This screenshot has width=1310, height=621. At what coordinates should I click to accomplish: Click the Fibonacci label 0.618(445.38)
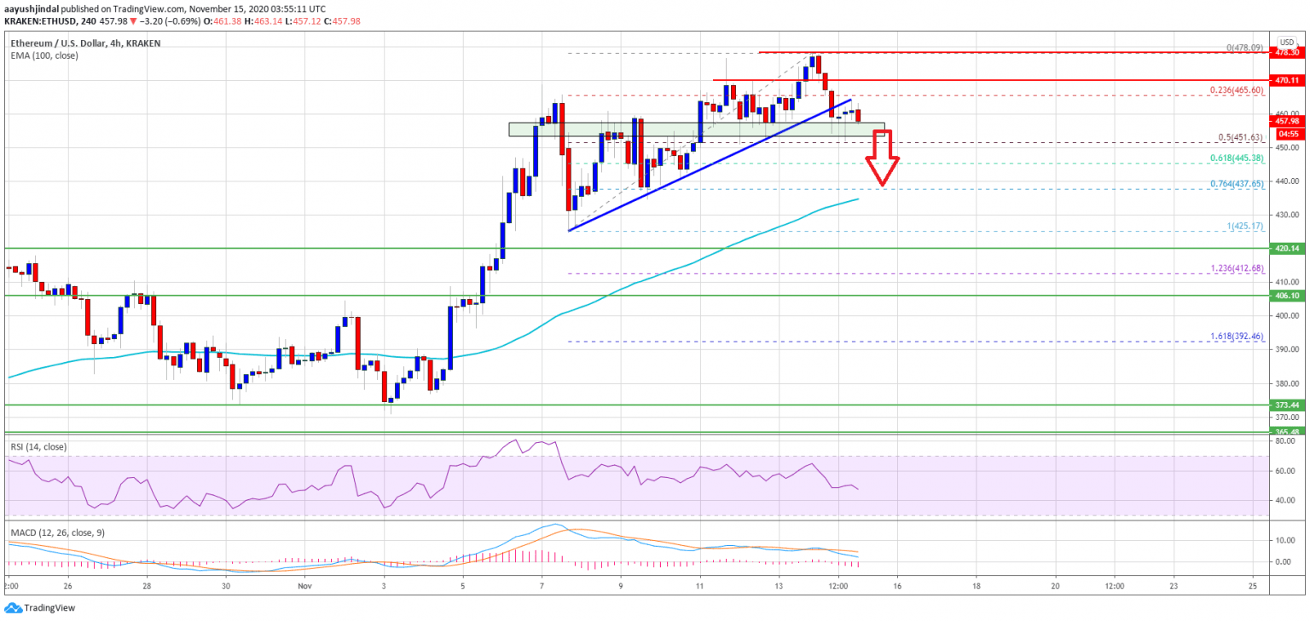point(1238,158)
